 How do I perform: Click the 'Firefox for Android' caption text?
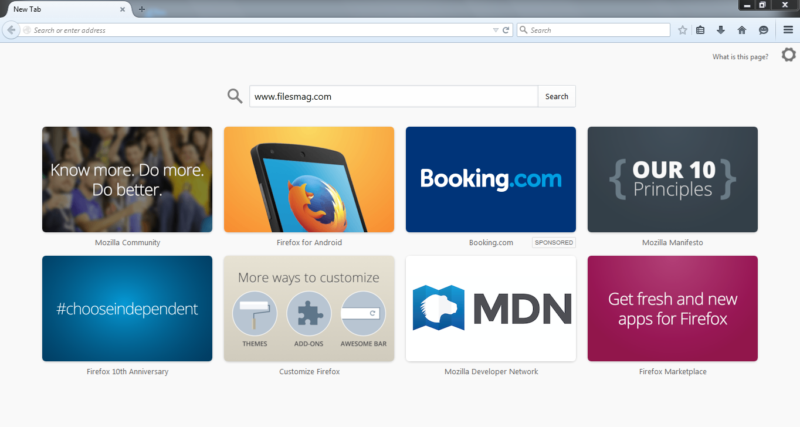tap(309, 243)
